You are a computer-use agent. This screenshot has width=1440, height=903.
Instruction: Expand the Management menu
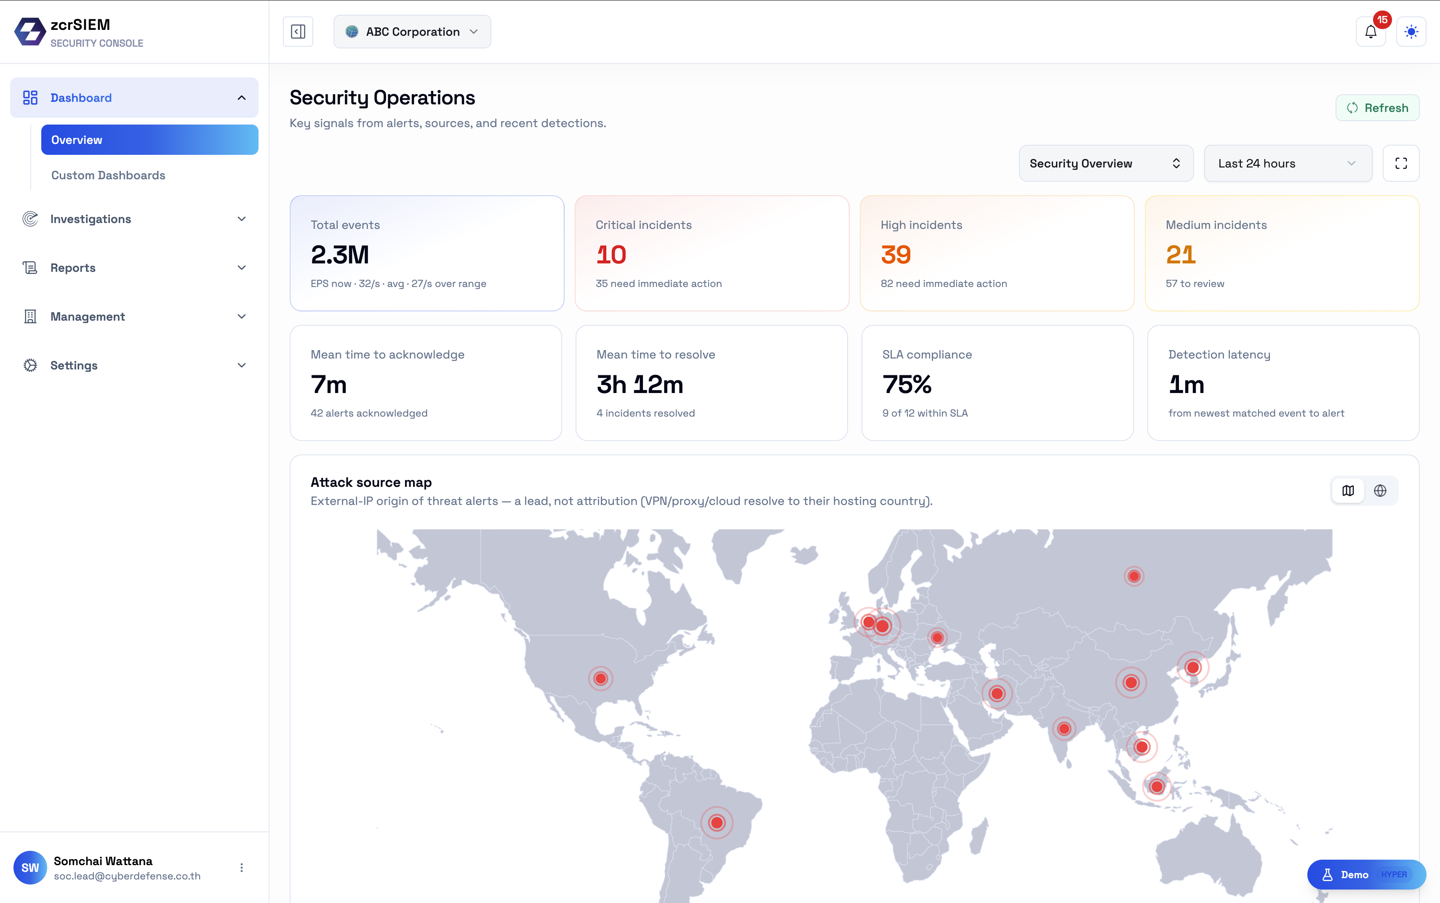[241, 316]
